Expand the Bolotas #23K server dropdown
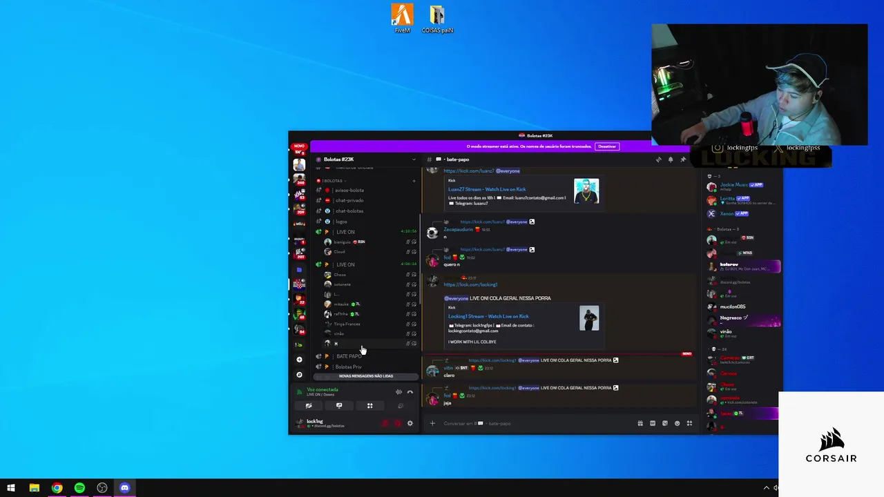Screen dimensions: 884x497 click(414, 159)
